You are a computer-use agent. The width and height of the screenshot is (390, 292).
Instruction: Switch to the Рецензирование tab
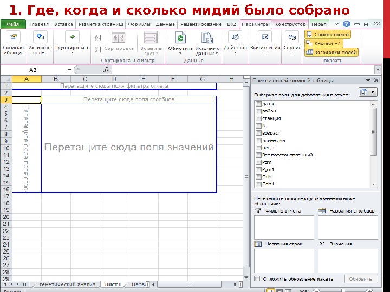point(201,24)
